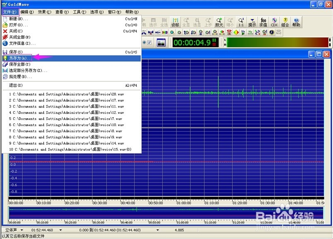Image resolution: width=333 pixels, height=239 pixels.
Task: Open the 求值 expression evaluator icon
Action: tap(263, 22)
